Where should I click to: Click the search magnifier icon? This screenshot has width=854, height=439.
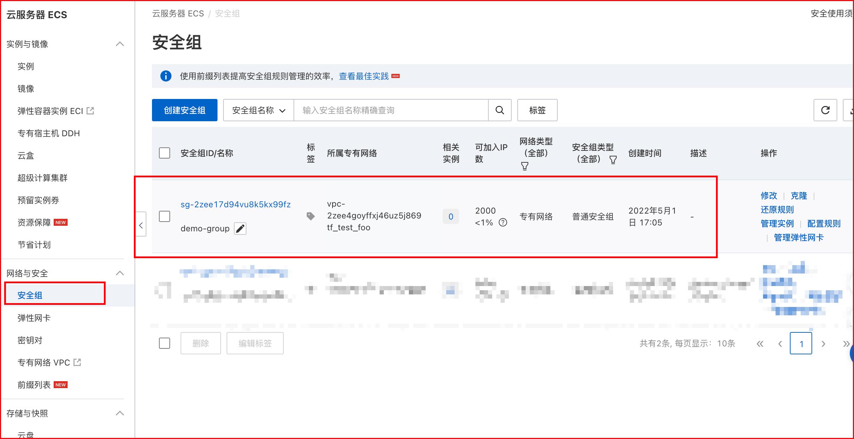point(500,110)
